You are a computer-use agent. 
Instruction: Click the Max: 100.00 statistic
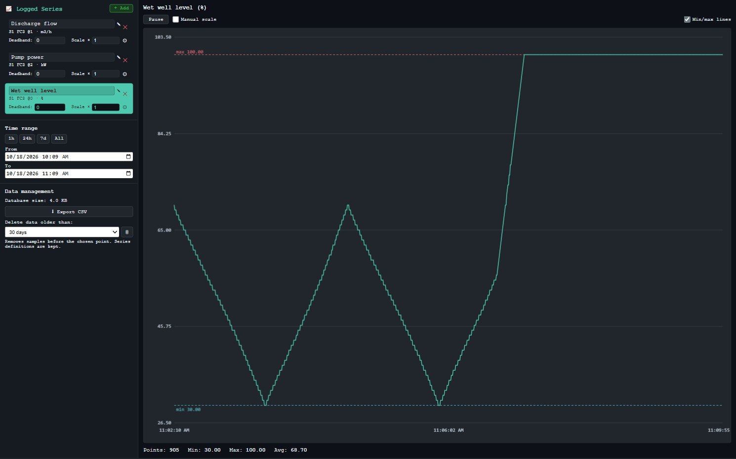[x=247, y=450]
